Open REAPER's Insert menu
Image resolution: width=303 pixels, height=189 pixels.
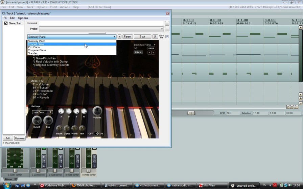[x=53, y=7]
